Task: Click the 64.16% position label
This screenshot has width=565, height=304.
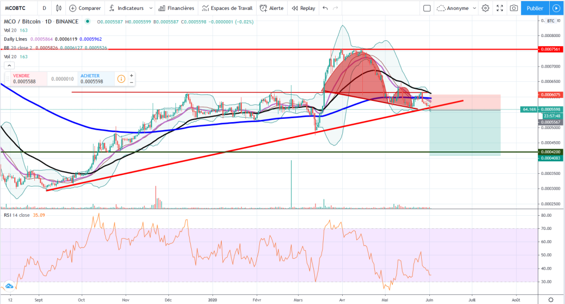Action: pyautogui.click(x=529, y=109)
